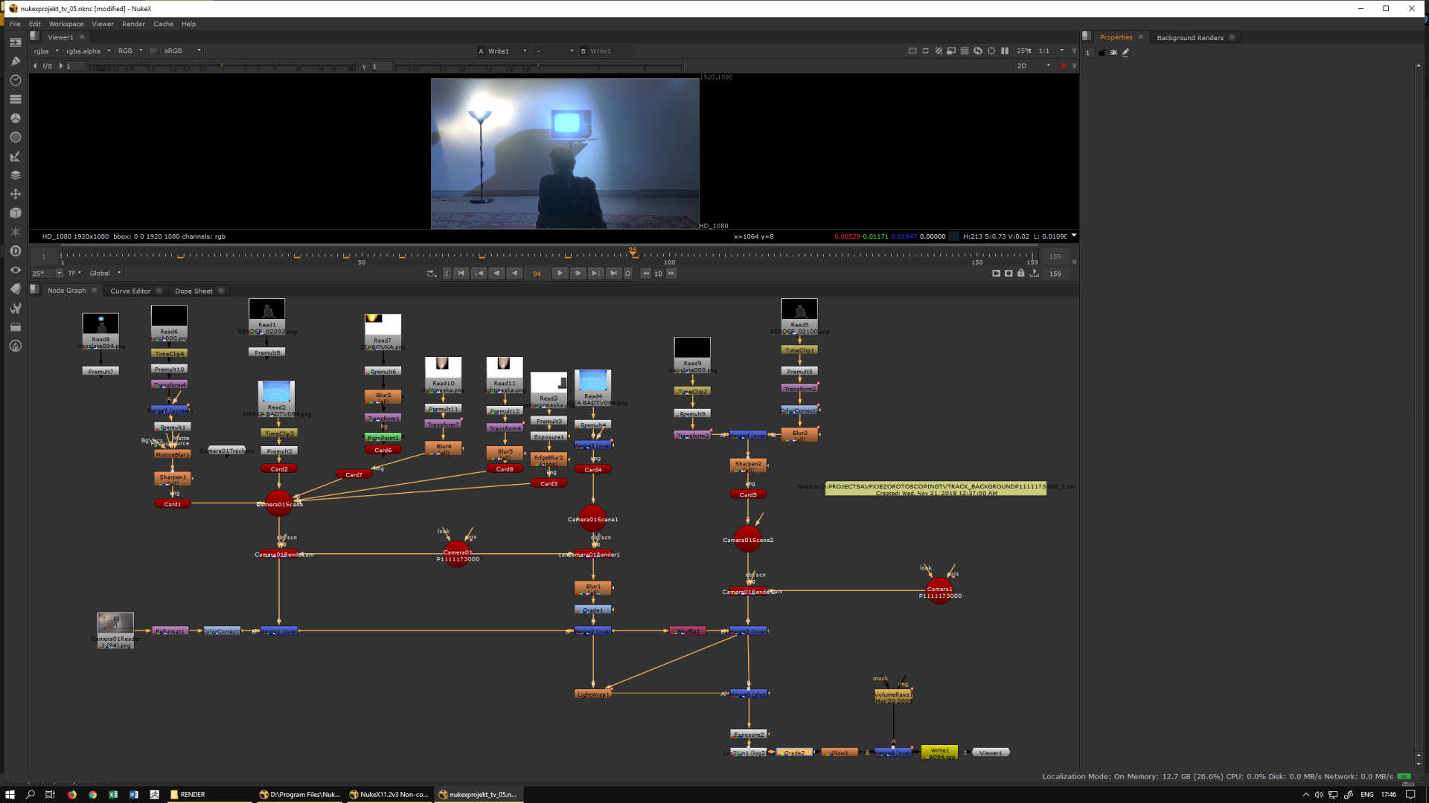The width and height of the screenshot is (1429, 803).
Task: Select the Write1 node in node graph
Action: (x=939, y=752)
